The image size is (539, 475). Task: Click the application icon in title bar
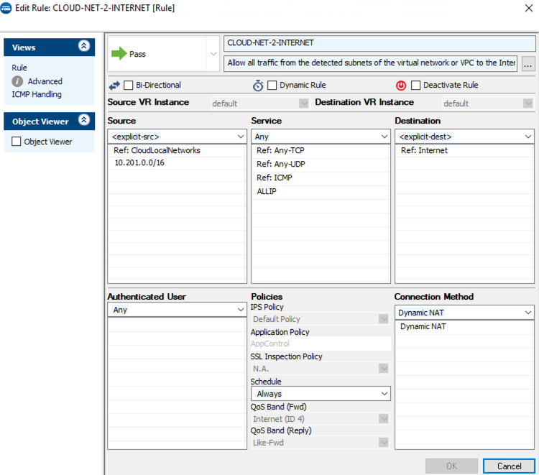tap(6, 8)
